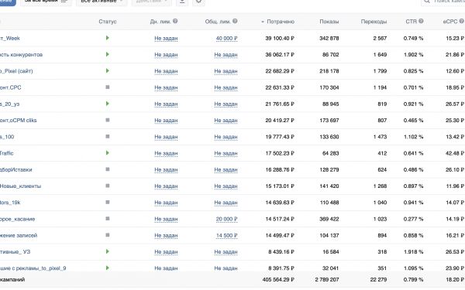The width and height of the screenshot is (465, 290).
Task: Select impressions value 342 878
Action: pos(329,38)
